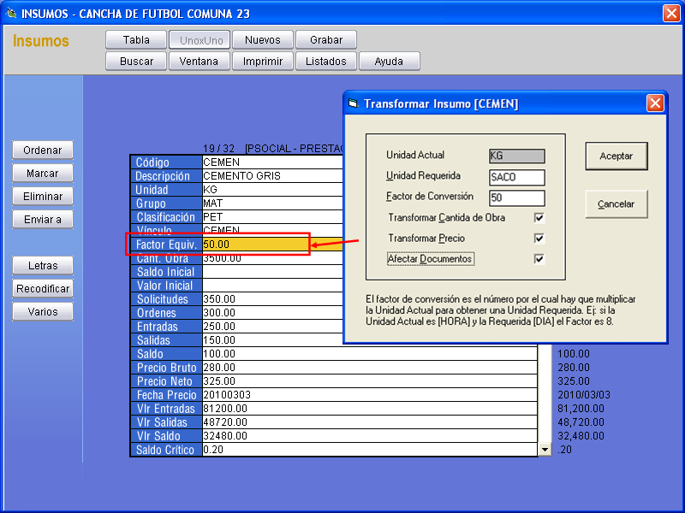Viewport: 685px width, 513px height.
Task: Select the Factor Equiv. value 50.00
Action: tap(217, 245)
